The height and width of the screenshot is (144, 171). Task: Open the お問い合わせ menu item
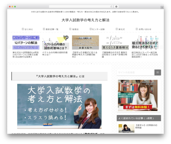(145, 29)
